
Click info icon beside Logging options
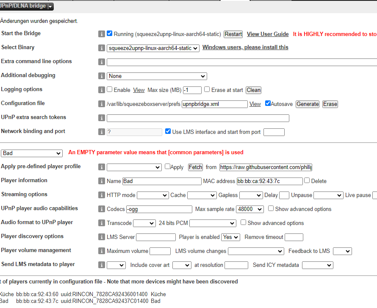tap(102, 90)
